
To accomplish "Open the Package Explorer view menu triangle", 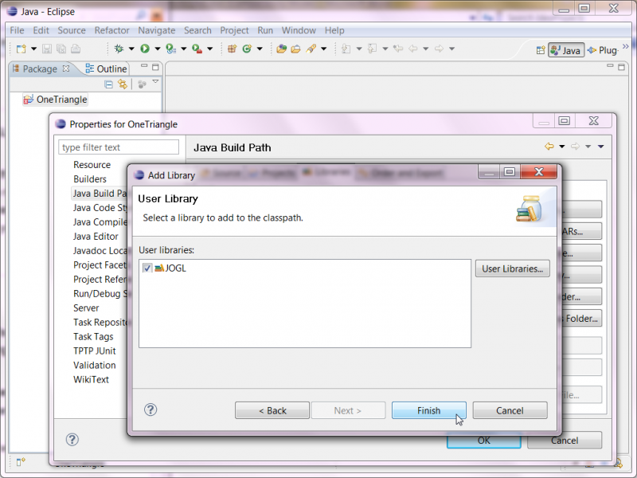I will [155, 82].
